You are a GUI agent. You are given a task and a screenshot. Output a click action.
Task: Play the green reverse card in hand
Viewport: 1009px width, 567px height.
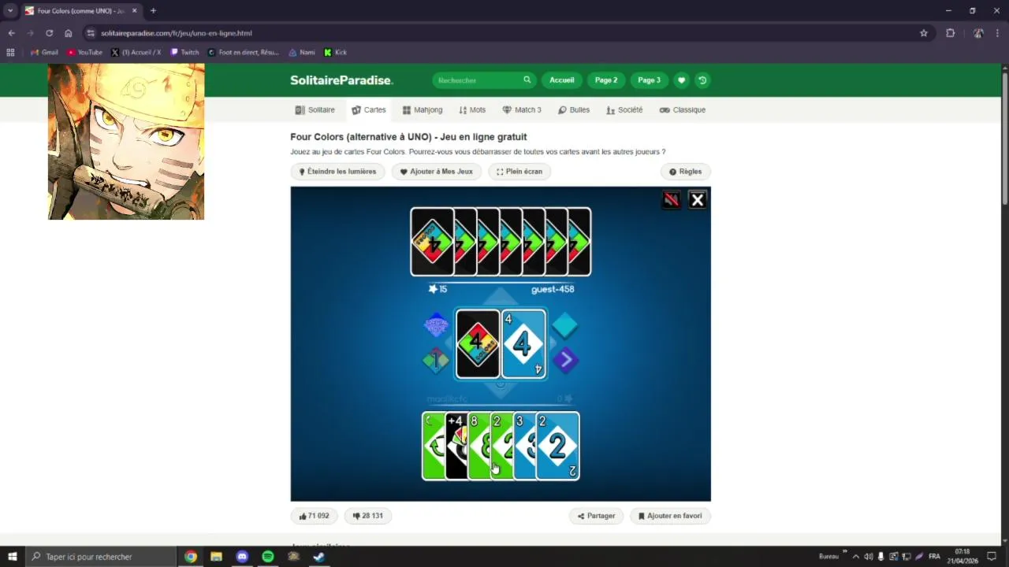point(433,446)
